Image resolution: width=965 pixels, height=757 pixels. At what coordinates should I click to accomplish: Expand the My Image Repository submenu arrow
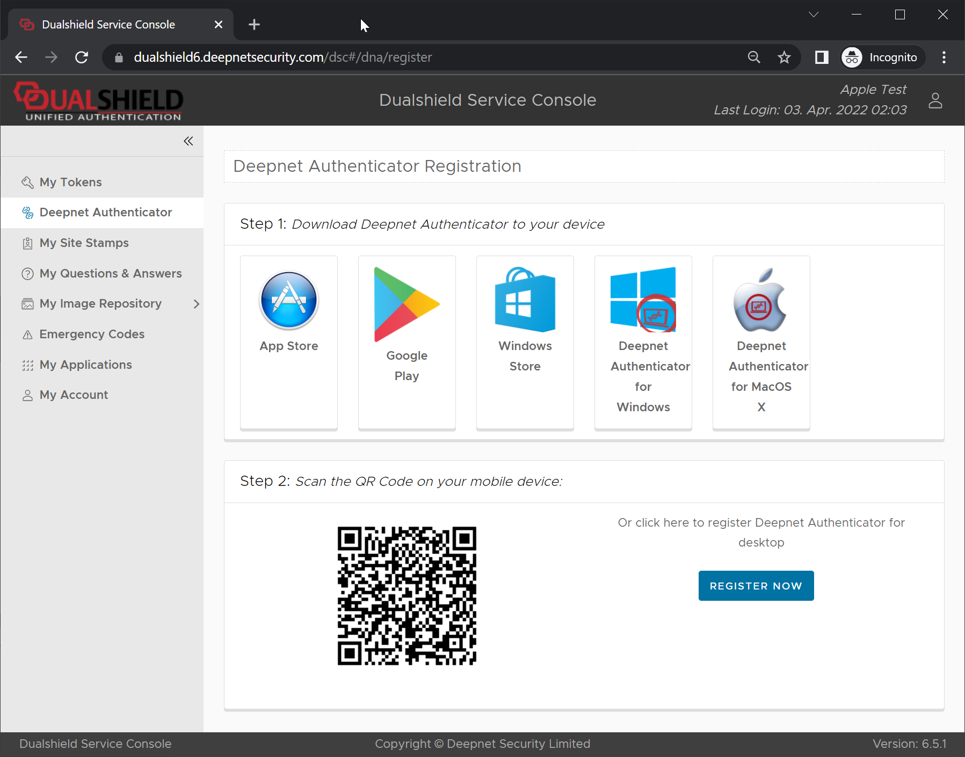point(196,304)
